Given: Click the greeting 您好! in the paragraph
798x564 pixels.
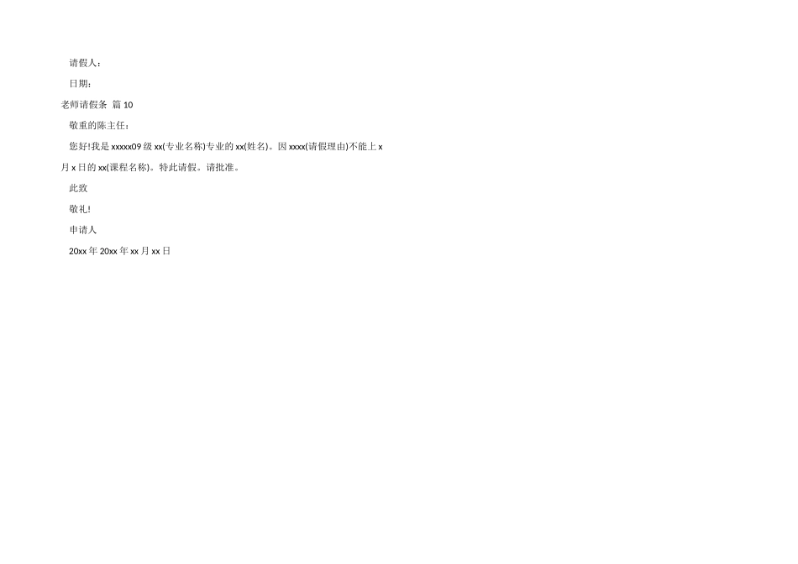Looking at the screenshot, I should [x=80, y=147].
